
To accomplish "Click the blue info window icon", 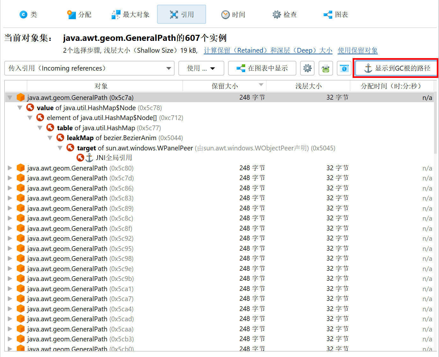I will pyautogui.click(x=344, y=68).
